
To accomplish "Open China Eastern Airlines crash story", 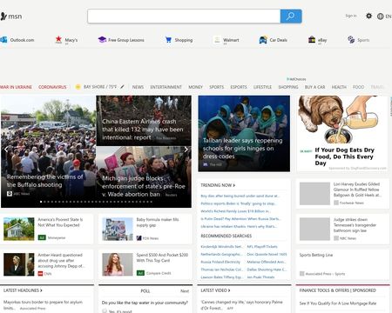I will click(144, 121).
